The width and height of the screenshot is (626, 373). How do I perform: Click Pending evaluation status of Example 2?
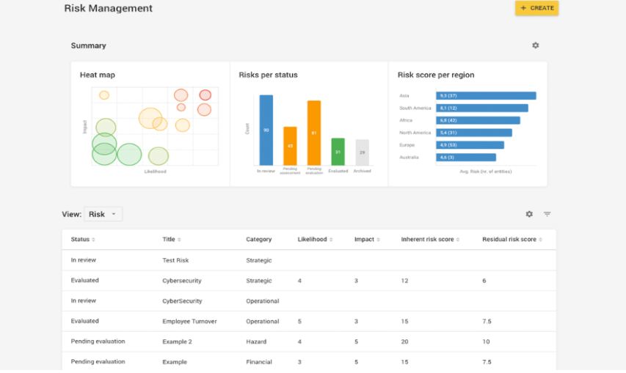98,341
